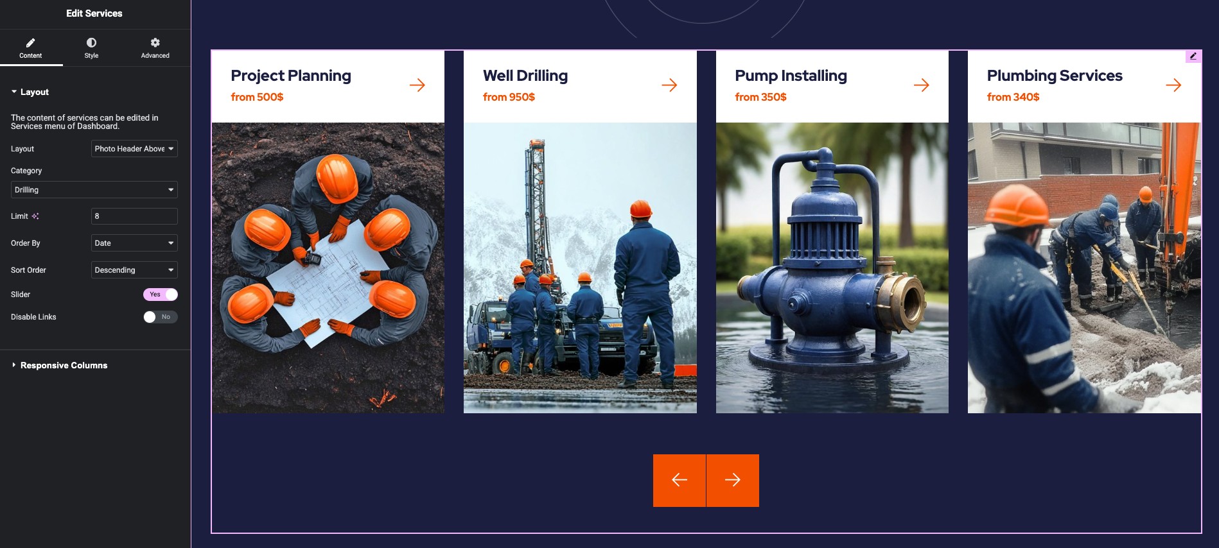Enable the Disable Links switch

(161, 317)
